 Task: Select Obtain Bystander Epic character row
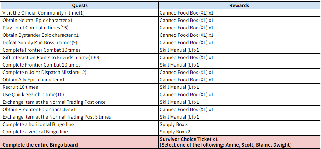click(40, 35)
